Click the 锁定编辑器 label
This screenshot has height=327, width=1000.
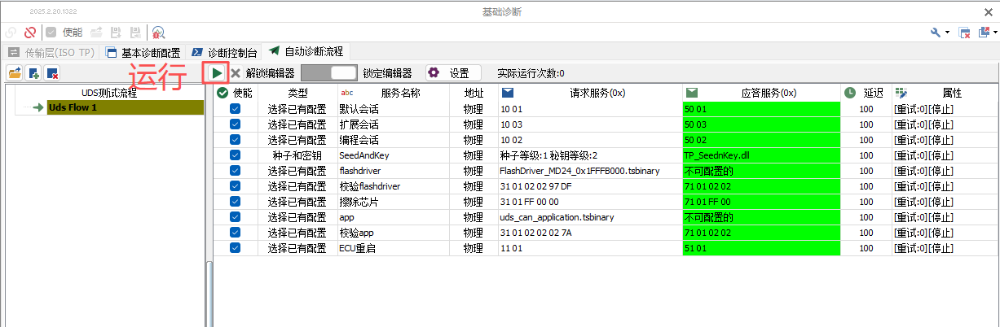point(387,73)
